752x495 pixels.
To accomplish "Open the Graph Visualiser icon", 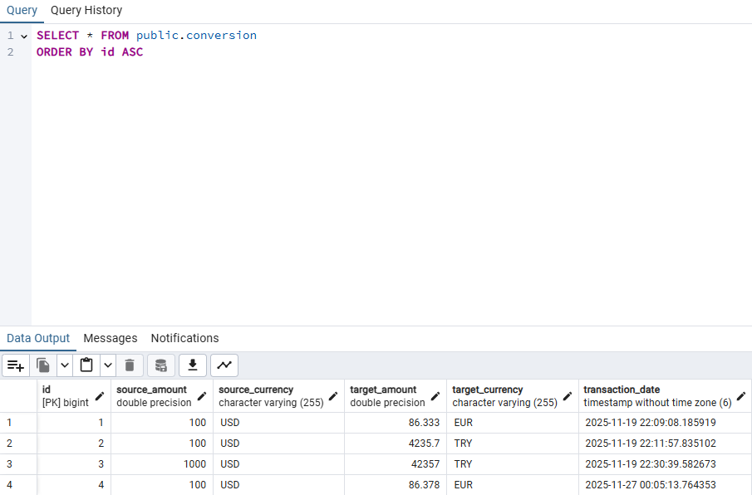I will (x=224, y=365).
